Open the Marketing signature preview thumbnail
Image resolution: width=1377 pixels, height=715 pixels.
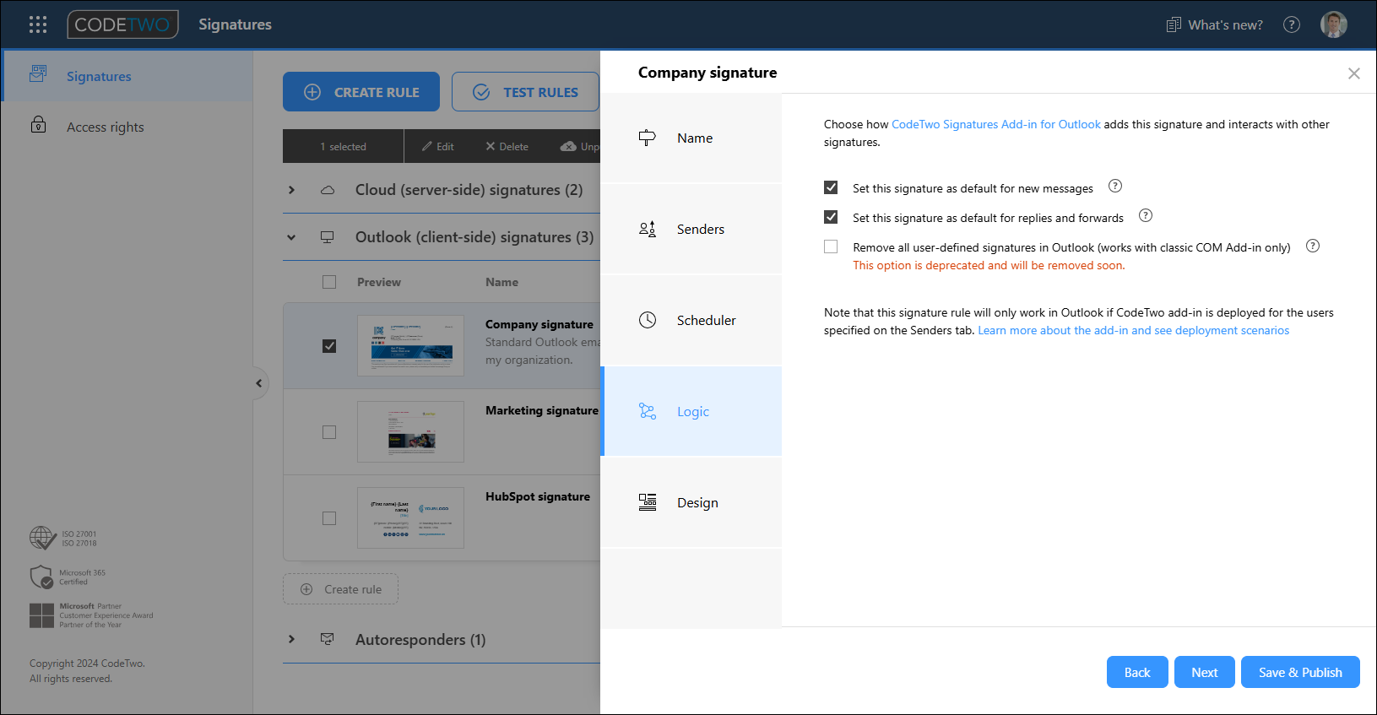(410, 431)
